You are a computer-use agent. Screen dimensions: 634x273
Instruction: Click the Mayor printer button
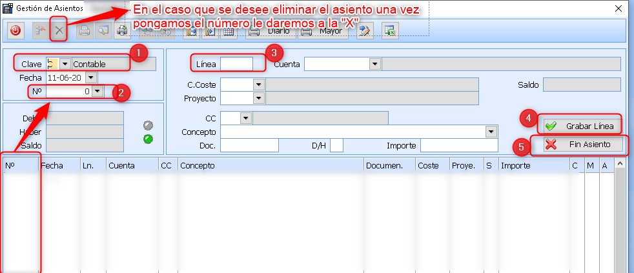click(323, 30)
